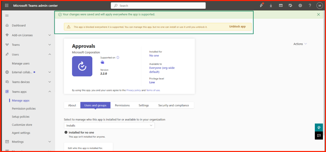Open Manage users in sidebar
This screenshot has height=152, width=326.
21,63
